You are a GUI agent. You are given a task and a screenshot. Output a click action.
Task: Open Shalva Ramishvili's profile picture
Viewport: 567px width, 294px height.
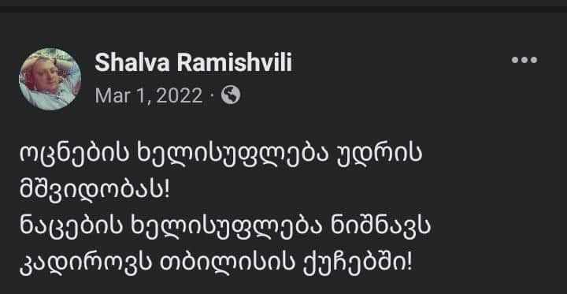[50, 79]
